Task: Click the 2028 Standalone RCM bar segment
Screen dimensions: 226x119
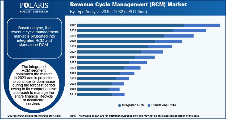Action: click(160, 47)
